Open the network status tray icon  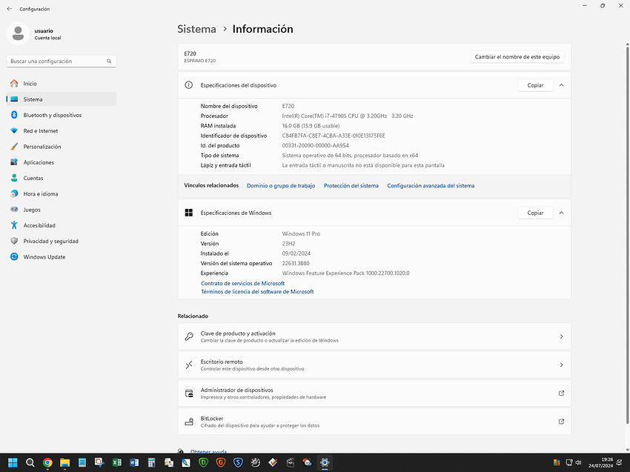(569, 463)
